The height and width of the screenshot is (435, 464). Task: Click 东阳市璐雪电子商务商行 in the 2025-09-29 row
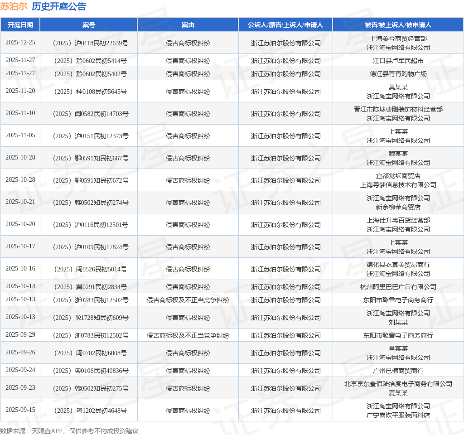(398, 335)
